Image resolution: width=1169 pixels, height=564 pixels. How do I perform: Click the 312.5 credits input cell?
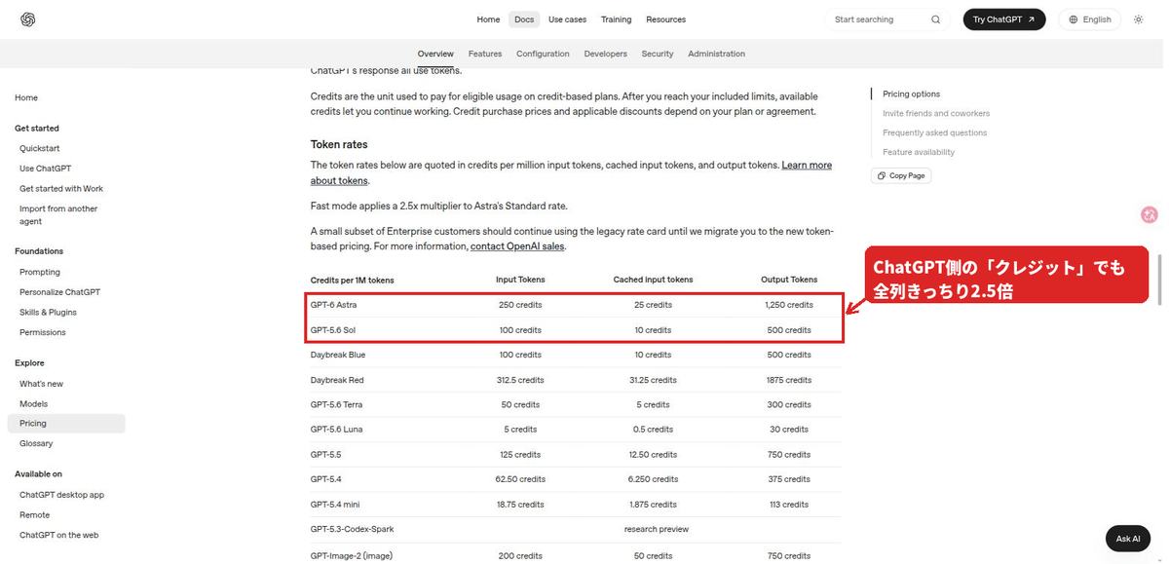pos(520,380)
